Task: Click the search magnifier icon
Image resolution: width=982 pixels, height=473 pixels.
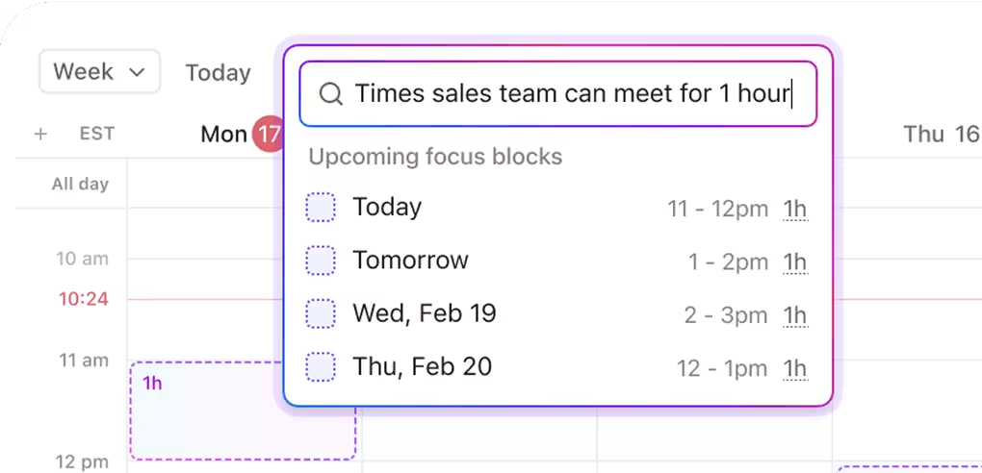Action: click(330, 94)
